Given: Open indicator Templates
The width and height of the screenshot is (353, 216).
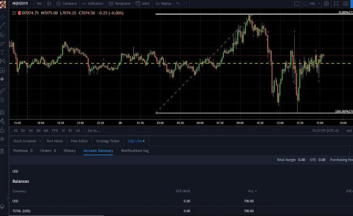Looking at the screenshot, I should [120, 3].
